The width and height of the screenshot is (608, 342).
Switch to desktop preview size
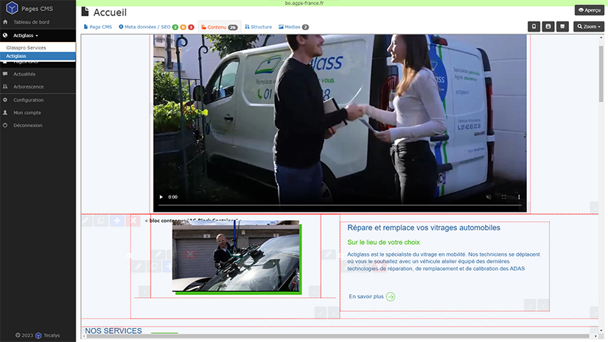[562, 26]
